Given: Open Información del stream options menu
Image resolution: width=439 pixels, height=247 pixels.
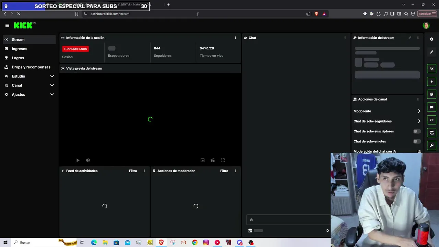Looking at the screenshot, I should coord(418,38).
